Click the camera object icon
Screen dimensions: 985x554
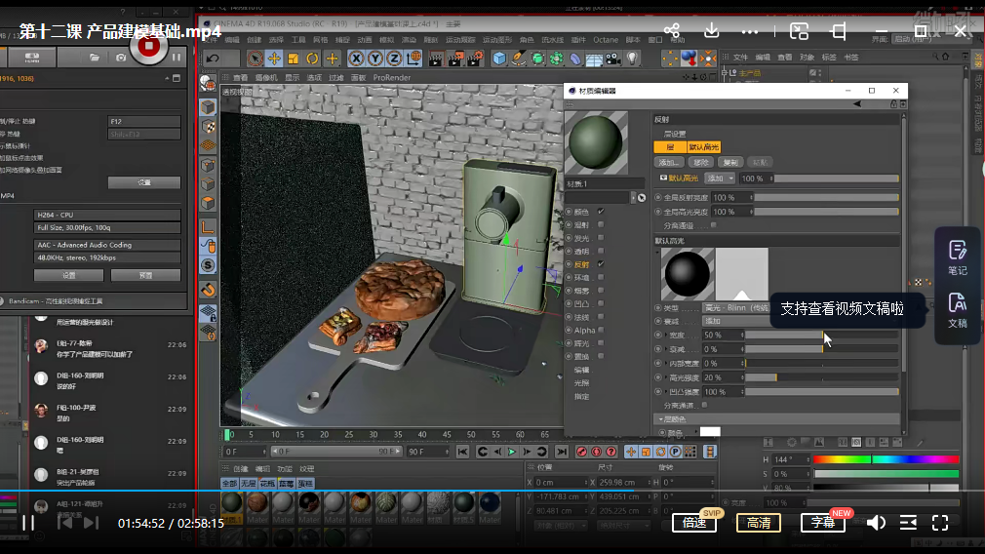[x=613, y=59]
